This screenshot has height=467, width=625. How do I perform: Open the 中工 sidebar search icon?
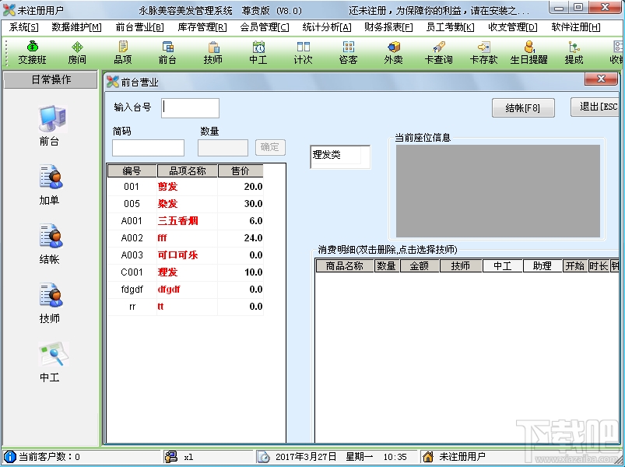[54, 354]
